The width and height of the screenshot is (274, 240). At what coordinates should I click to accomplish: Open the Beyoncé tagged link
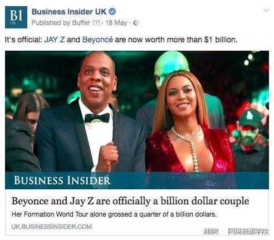(97, 40)
